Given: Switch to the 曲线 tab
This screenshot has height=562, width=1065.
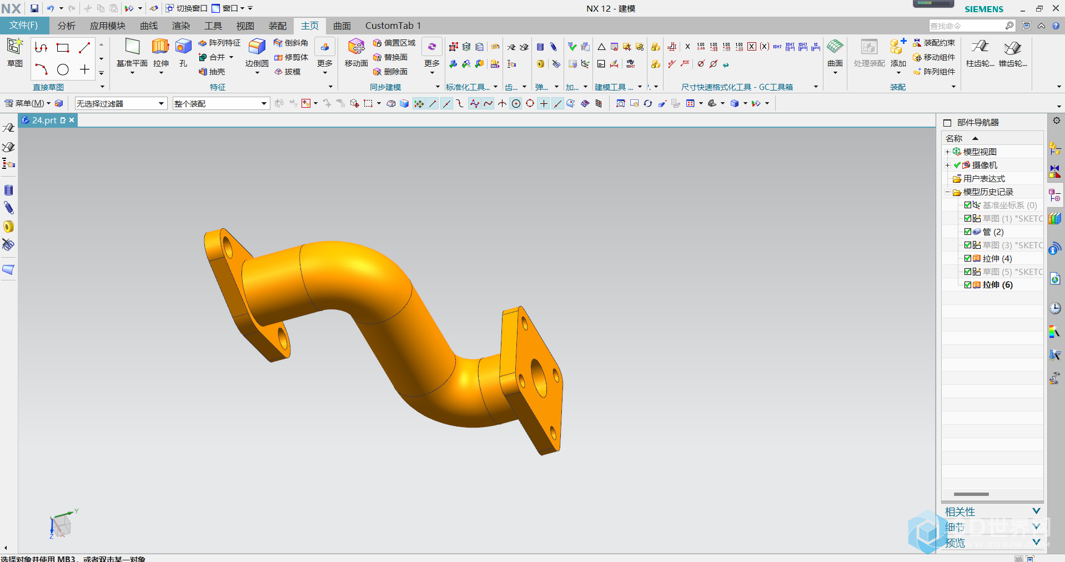Looking at the screenshot, I should point(149,26).
